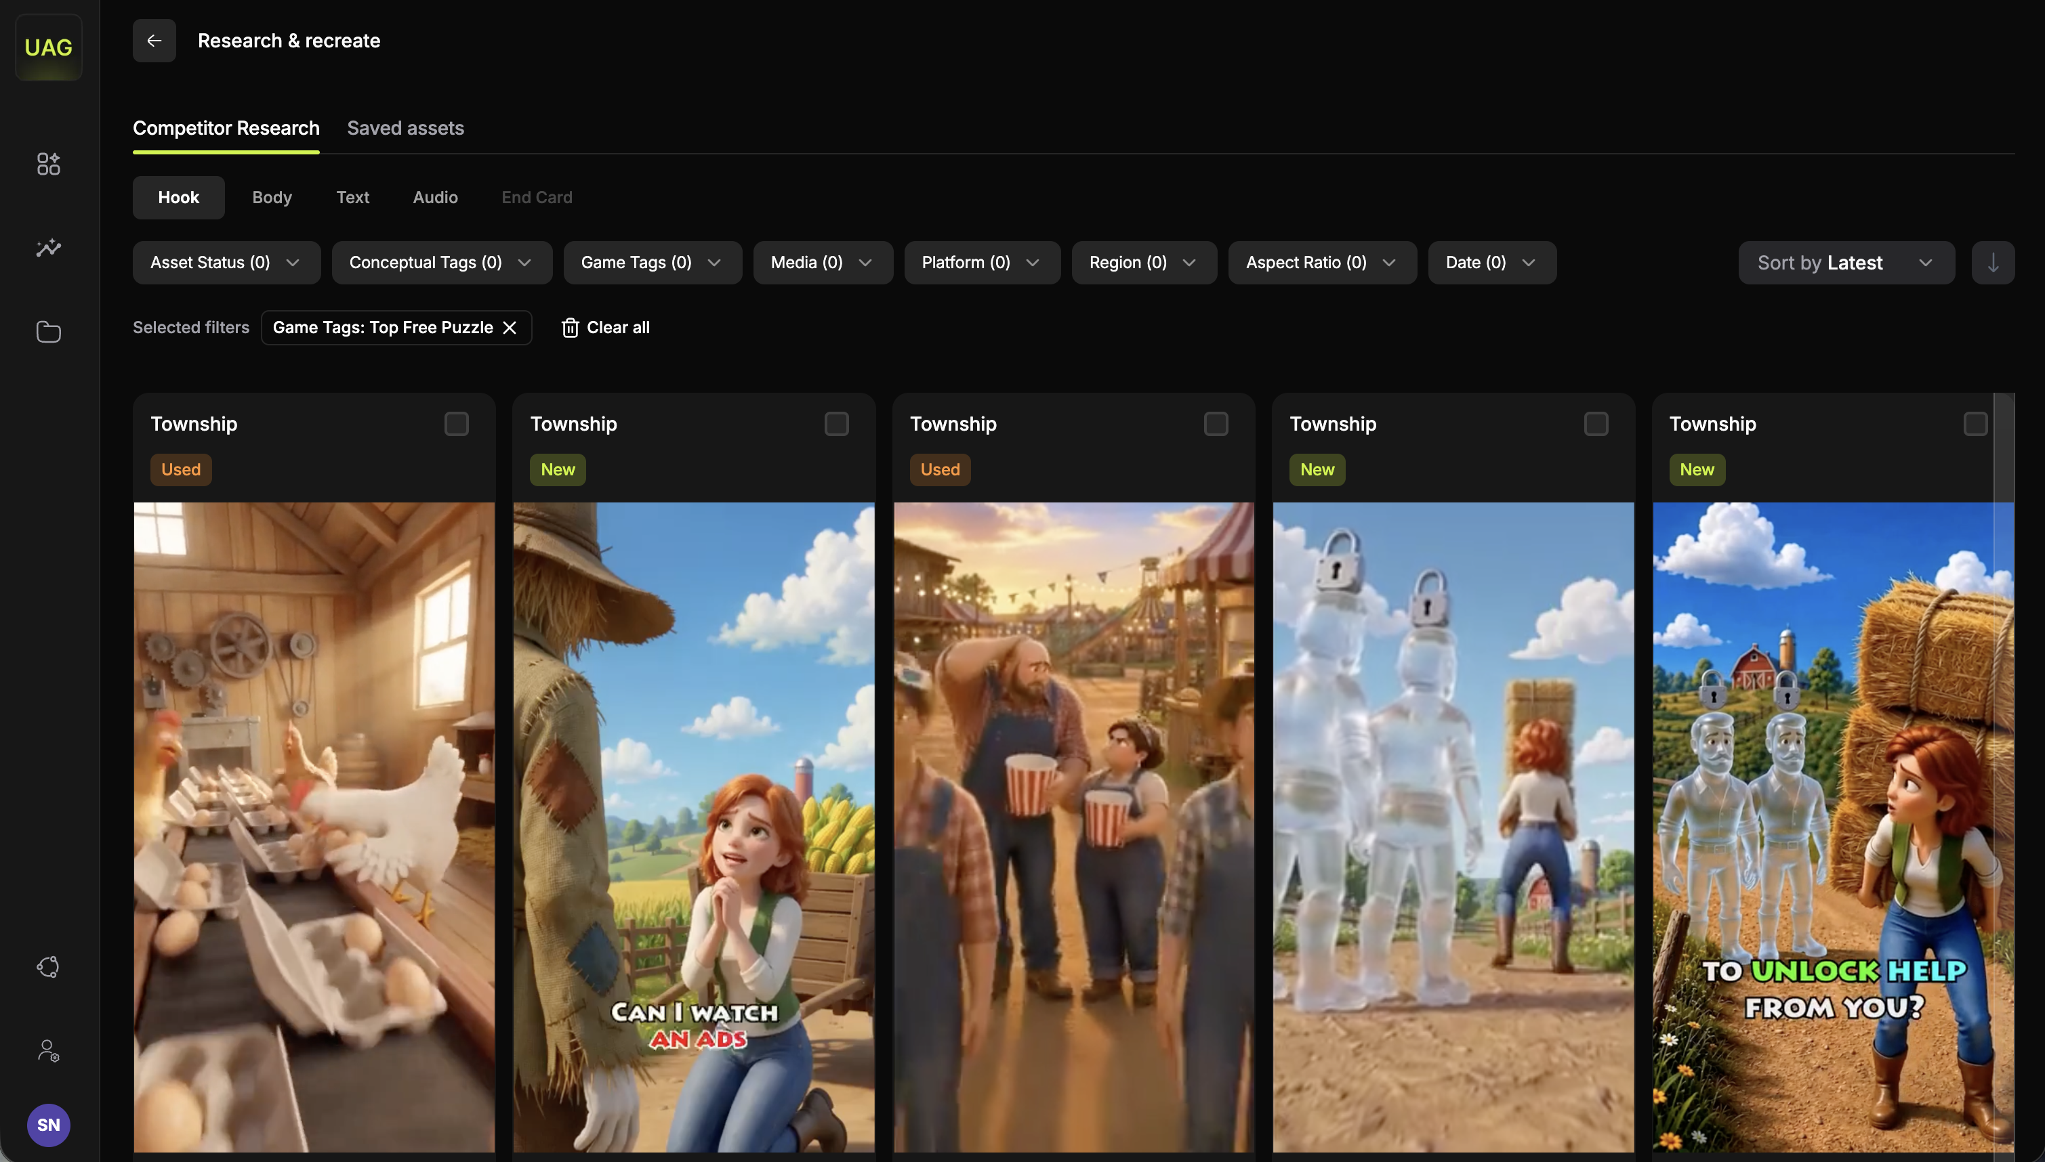Select the Text segment tab
Viewport: 2045px width, 1162px height.
[353, 197]
